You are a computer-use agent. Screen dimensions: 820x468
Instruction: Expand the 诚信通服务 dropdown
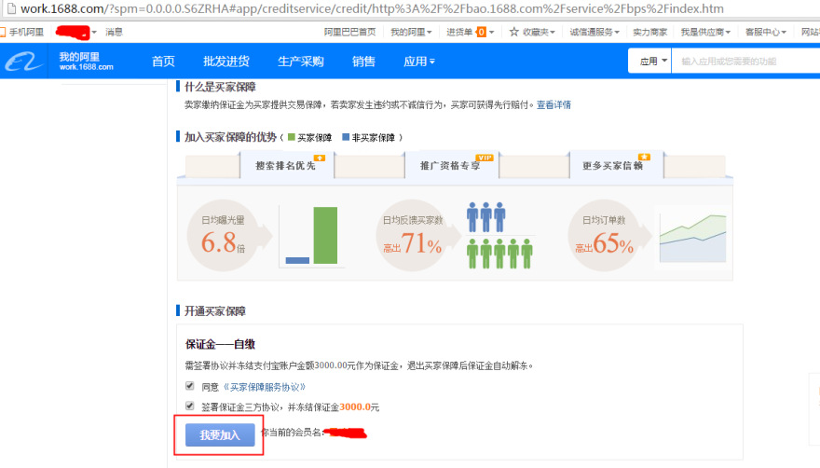click(x=594, y=32)
